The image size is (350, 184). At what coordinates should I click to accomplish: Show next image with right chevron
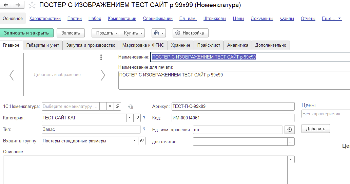tap(103, 75)
